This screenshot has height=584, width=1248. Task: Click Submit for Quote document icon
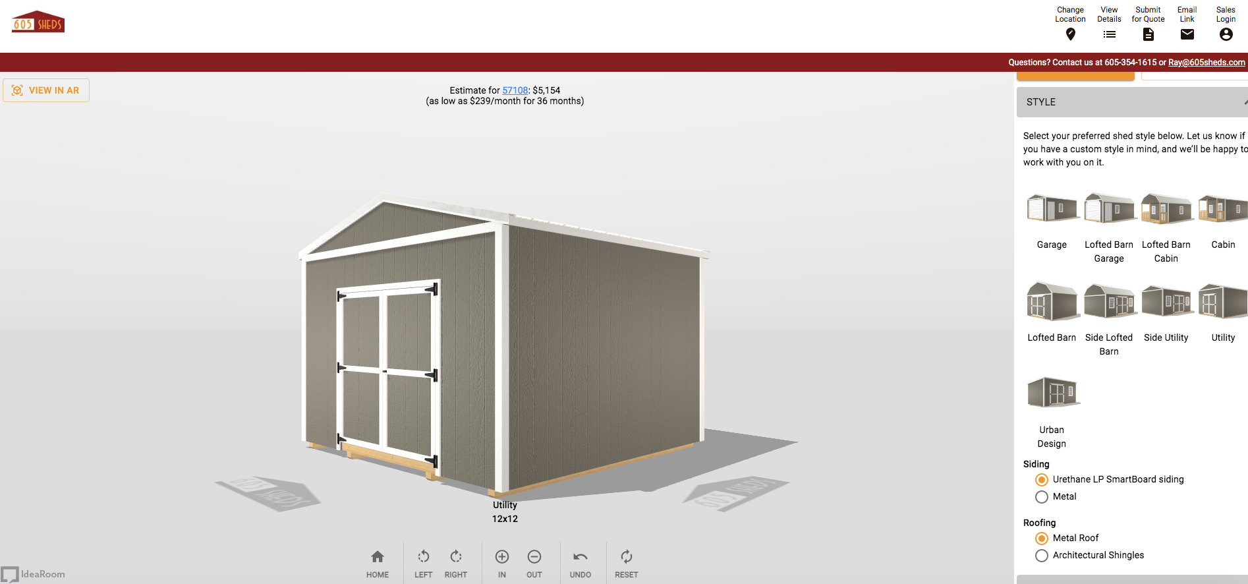pos(1148,34)
